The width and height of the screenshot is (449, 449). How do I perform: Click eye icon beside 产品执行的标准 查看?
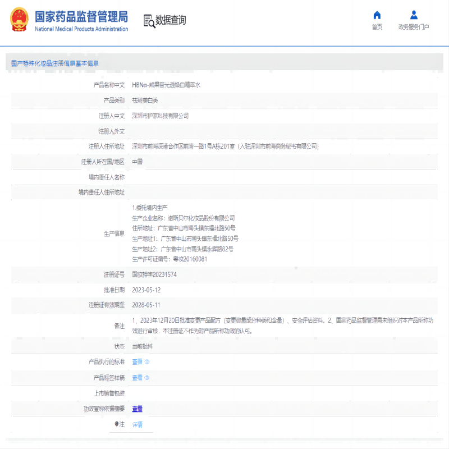(147, 362)
